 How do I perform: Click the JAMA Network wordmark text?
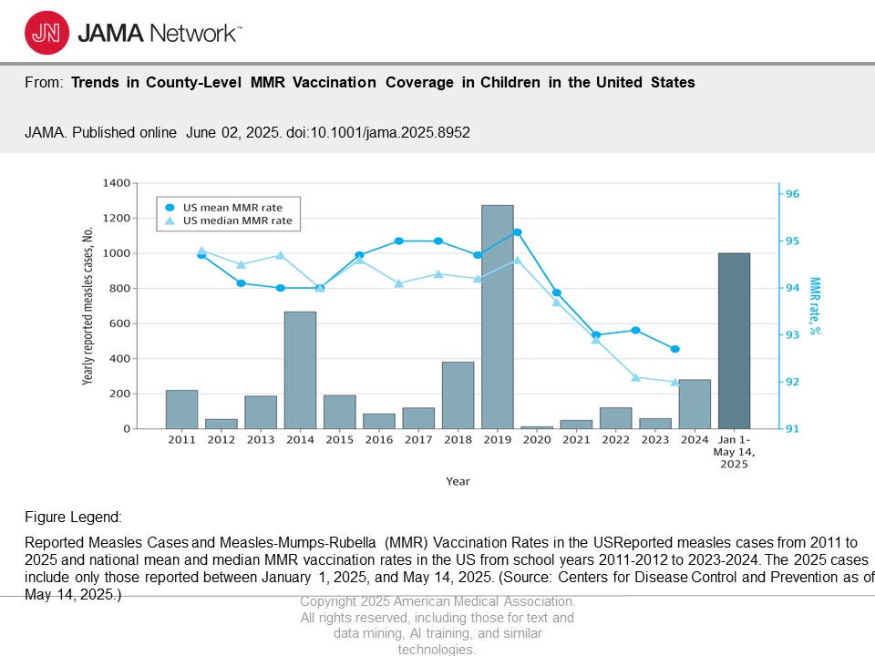click(160, 34)
